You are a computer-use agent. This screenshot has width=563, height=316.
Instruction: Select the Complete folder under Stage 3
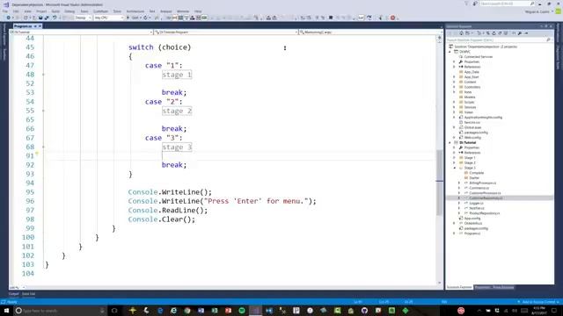click(x=477, y=173)
